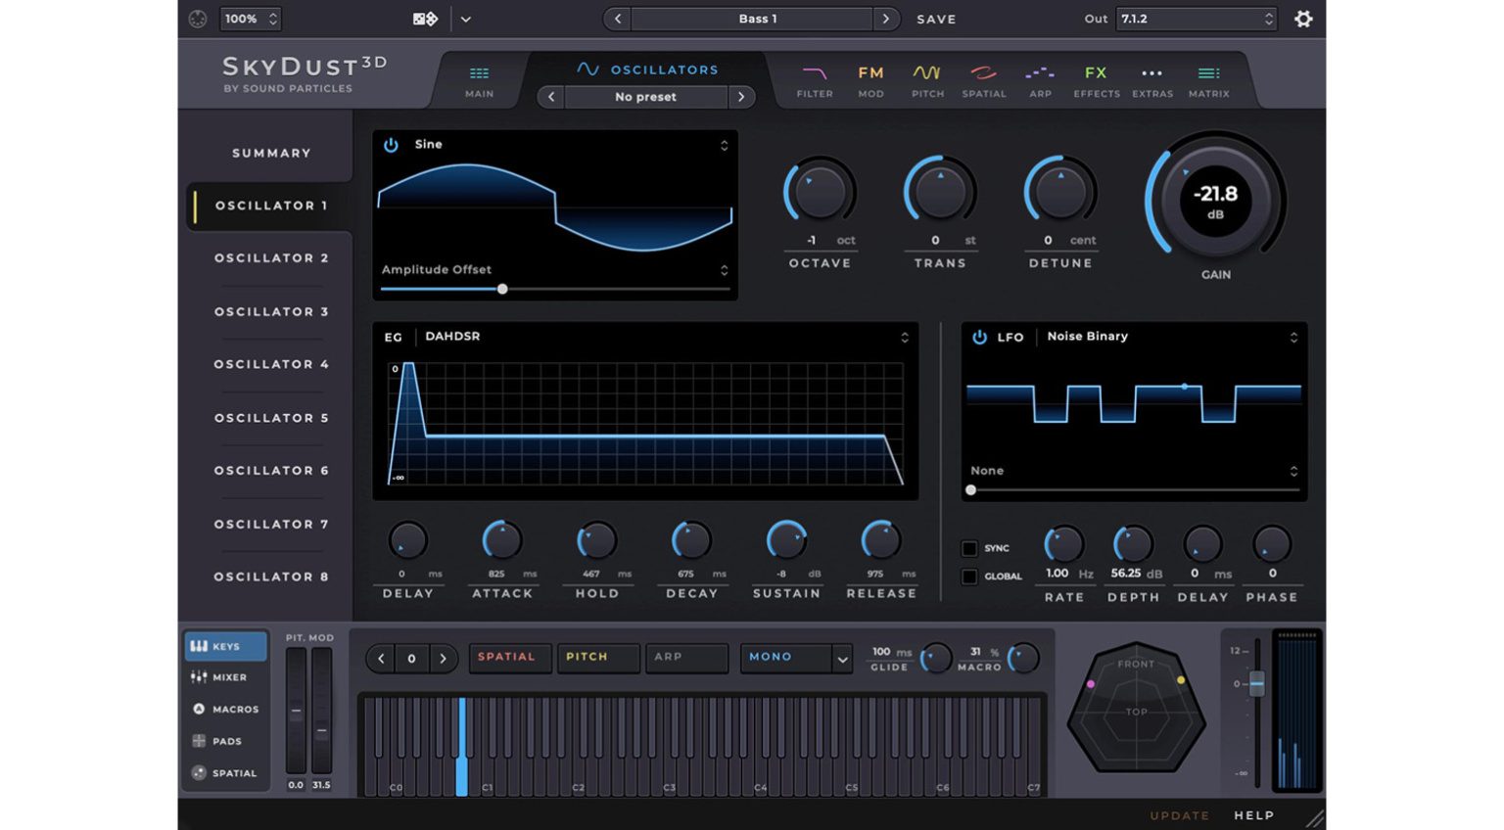Select Oscillator 3 in the sidebar

click(x=270, y=311)
